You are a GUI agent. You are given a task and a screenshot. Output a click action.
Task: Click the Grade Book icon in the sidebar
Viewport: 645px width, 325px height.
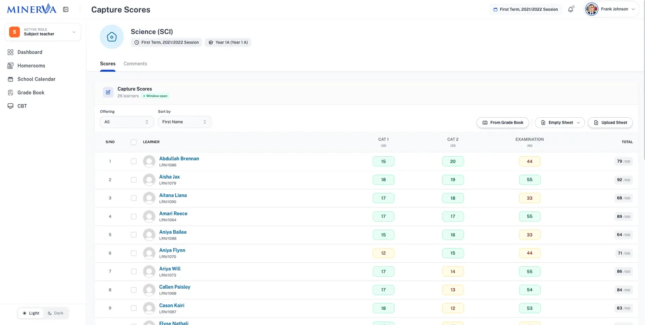tap(10, 93)
